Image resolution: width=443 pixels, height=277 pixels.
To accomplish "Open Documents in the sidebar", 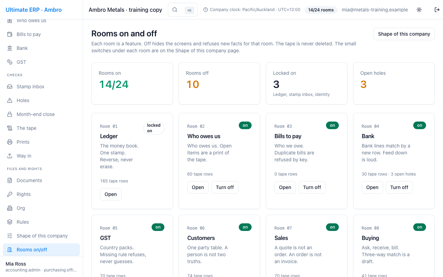I will [x=41, y=180].
